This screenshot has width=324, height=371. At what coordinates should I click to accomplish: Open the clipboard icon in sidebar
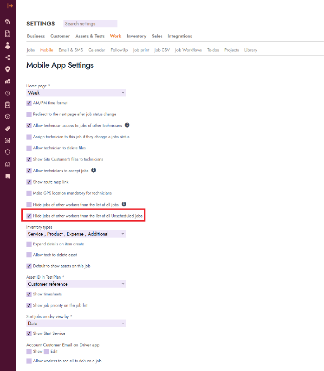7,105
